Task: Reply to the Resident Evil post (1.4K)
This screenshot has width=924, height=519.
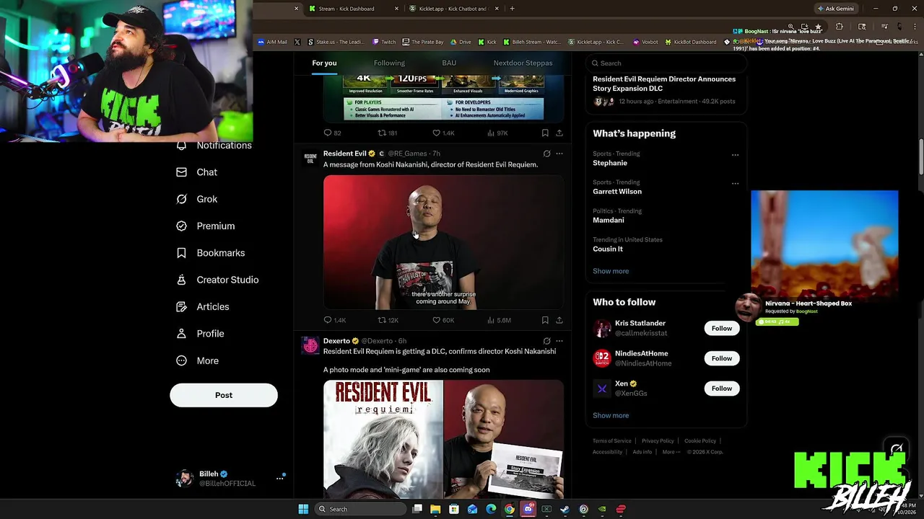Action: (335, 320)
